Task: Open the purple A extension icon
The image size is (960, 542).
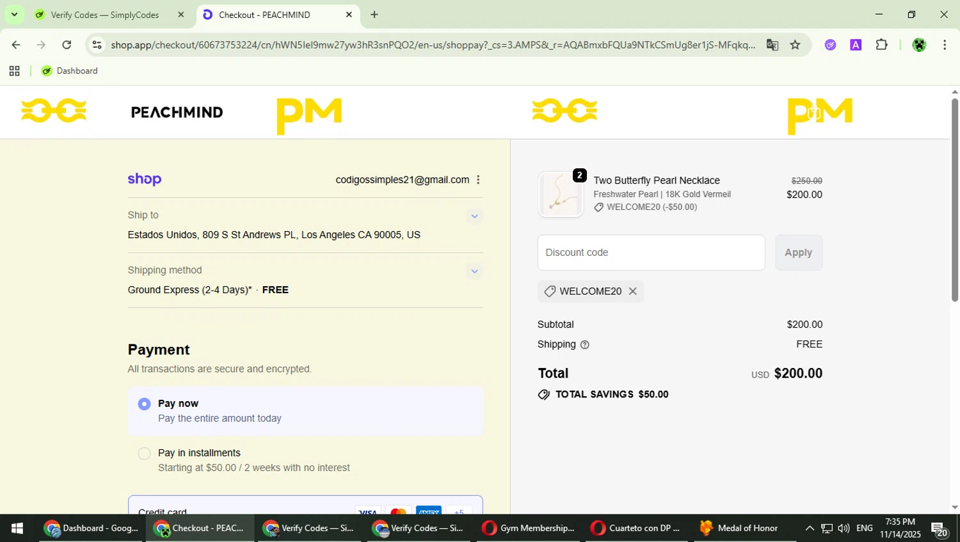Action: pos(856,45)
